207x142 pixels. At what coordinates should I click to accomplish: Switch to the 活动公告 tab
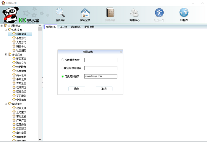[x=76, y=27]
